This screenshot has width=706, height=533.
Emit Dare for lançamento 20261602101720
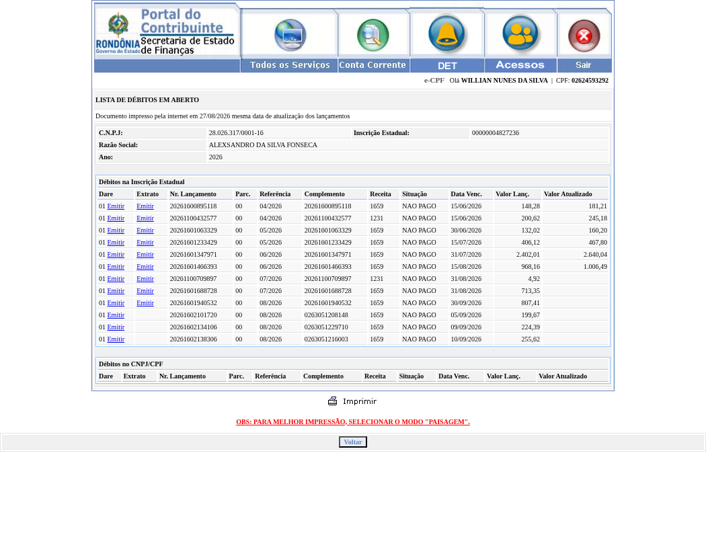(x=116, y=315)
